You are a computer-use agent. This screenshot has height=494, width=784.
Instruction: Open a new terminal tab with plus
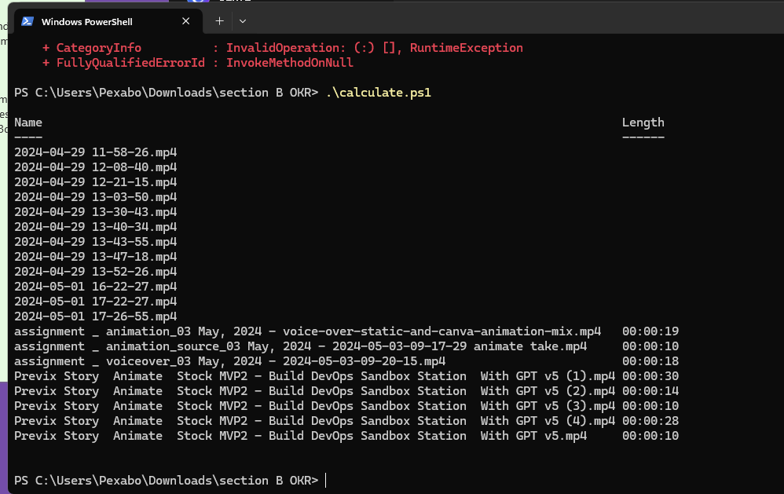(219, 21)
